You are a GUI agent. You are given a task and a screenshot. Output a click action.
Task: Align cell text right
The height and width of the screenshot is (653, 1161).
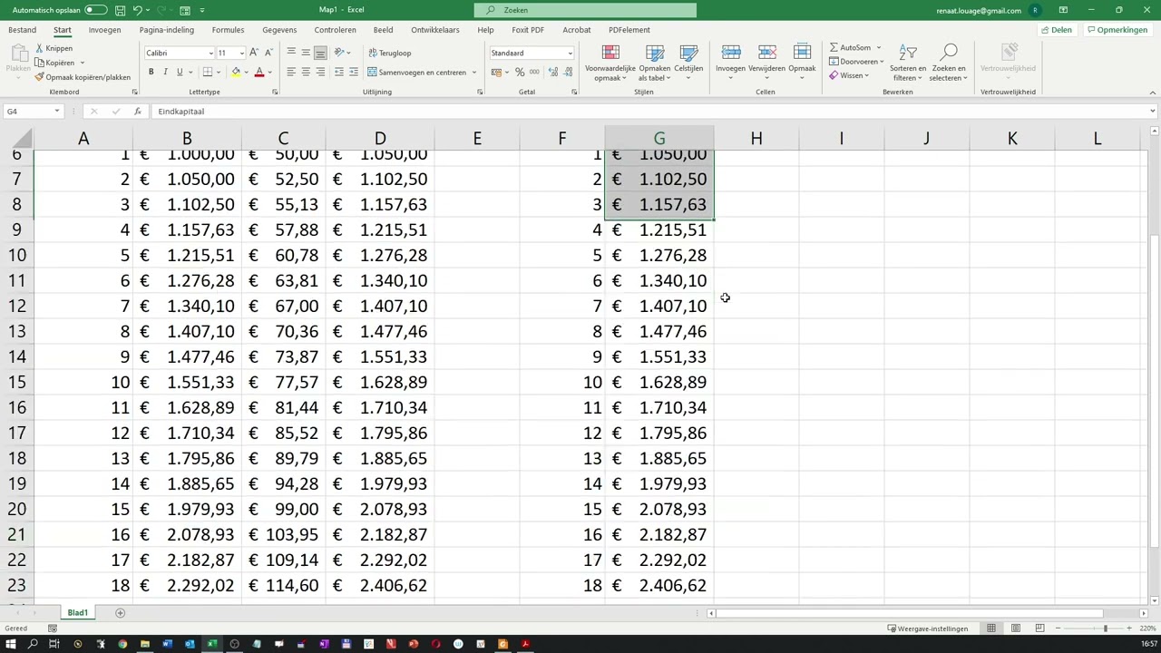click(x=320, y=72)
